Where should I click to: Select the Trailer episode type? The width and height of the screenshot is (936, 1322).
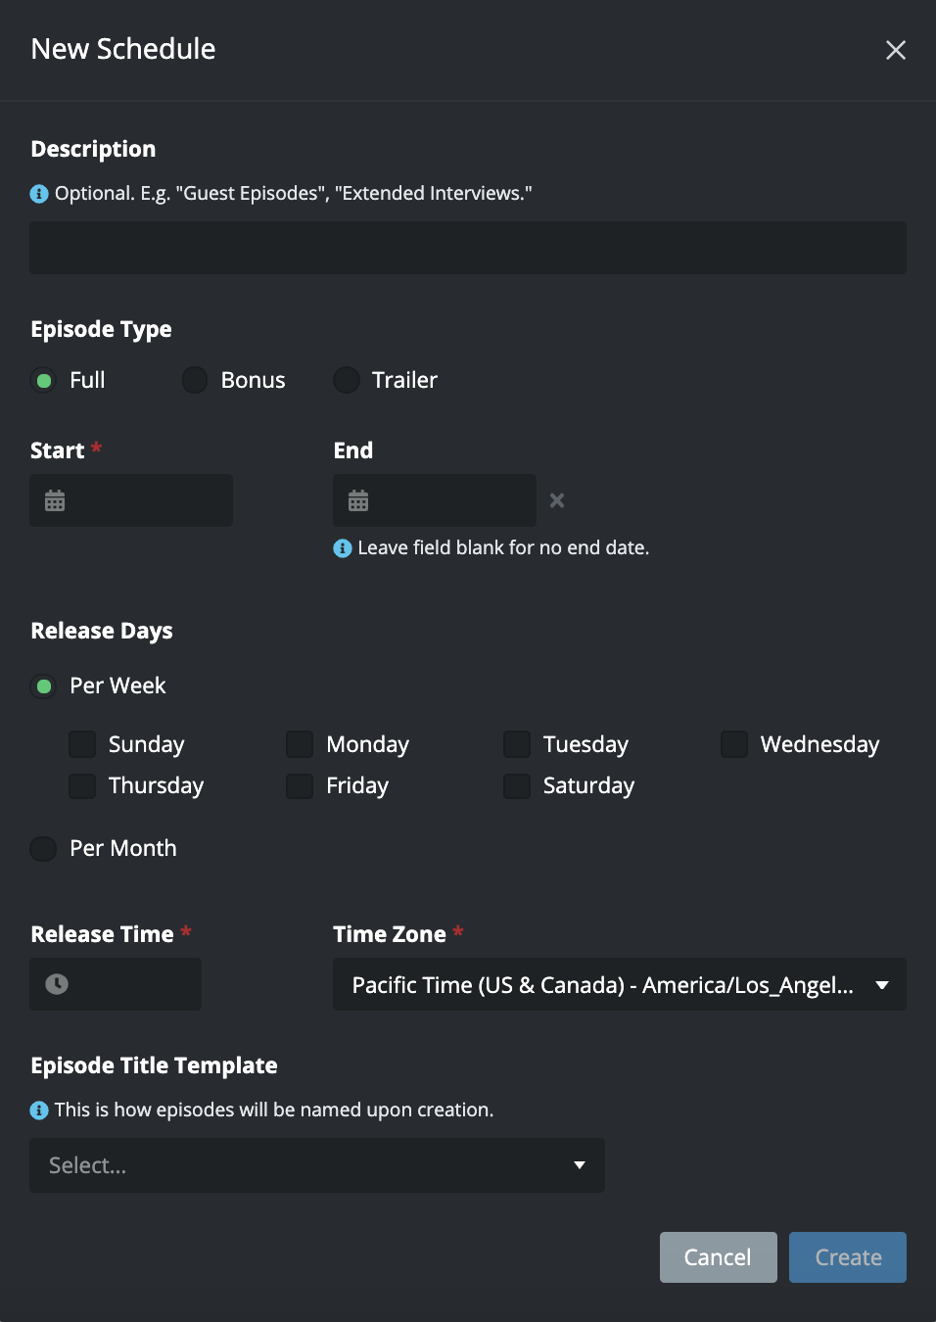(347, 380)
